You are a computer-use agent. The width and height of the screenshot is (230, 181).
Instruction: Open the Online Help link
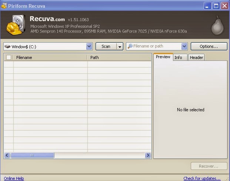click(14, 178)
